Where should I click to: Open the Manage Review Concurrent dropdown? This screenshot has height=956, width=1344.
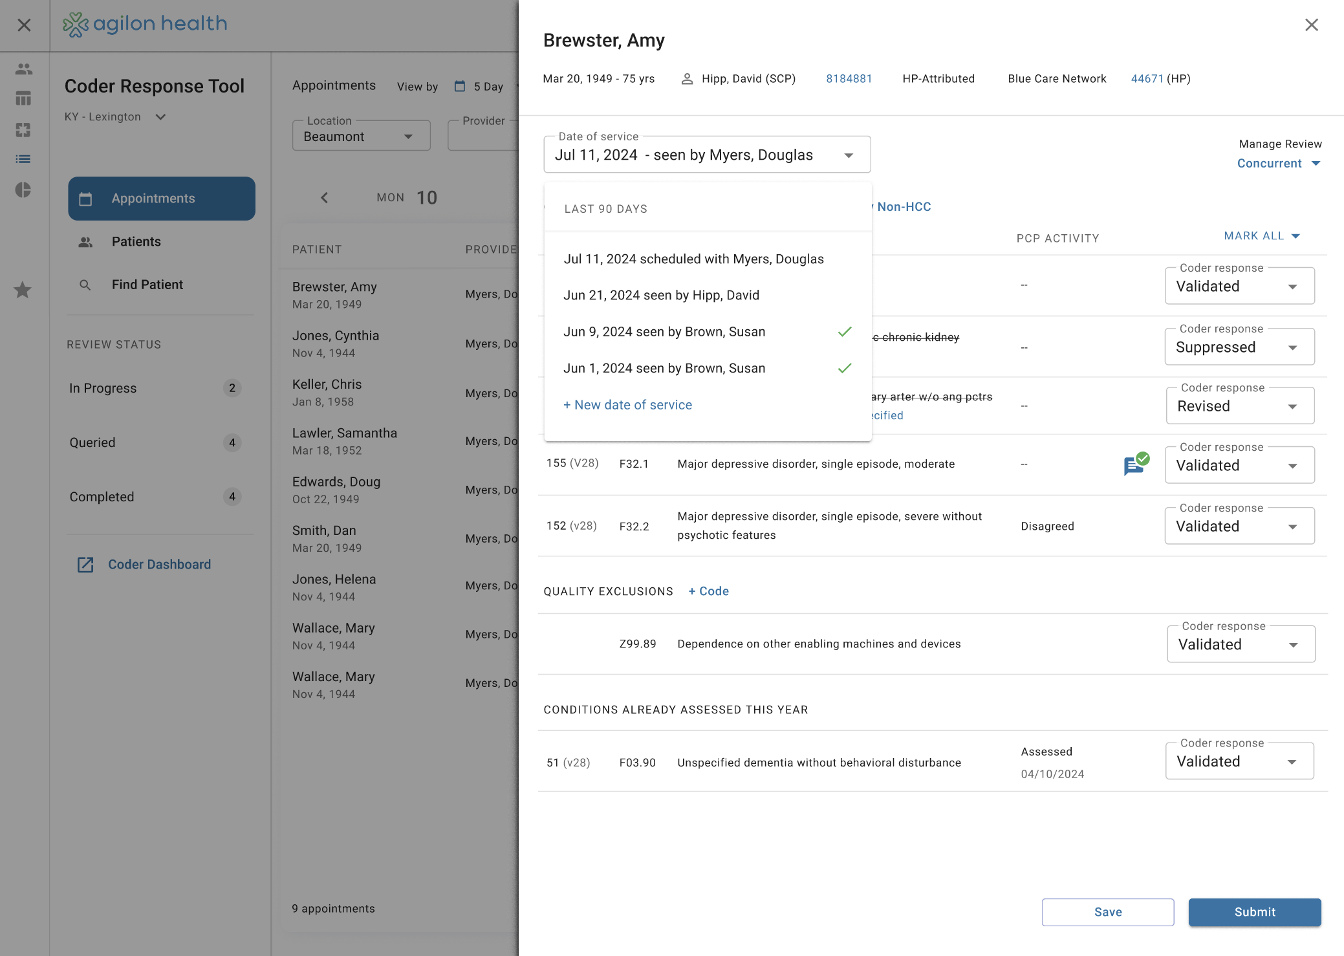tap(1279, 164)
